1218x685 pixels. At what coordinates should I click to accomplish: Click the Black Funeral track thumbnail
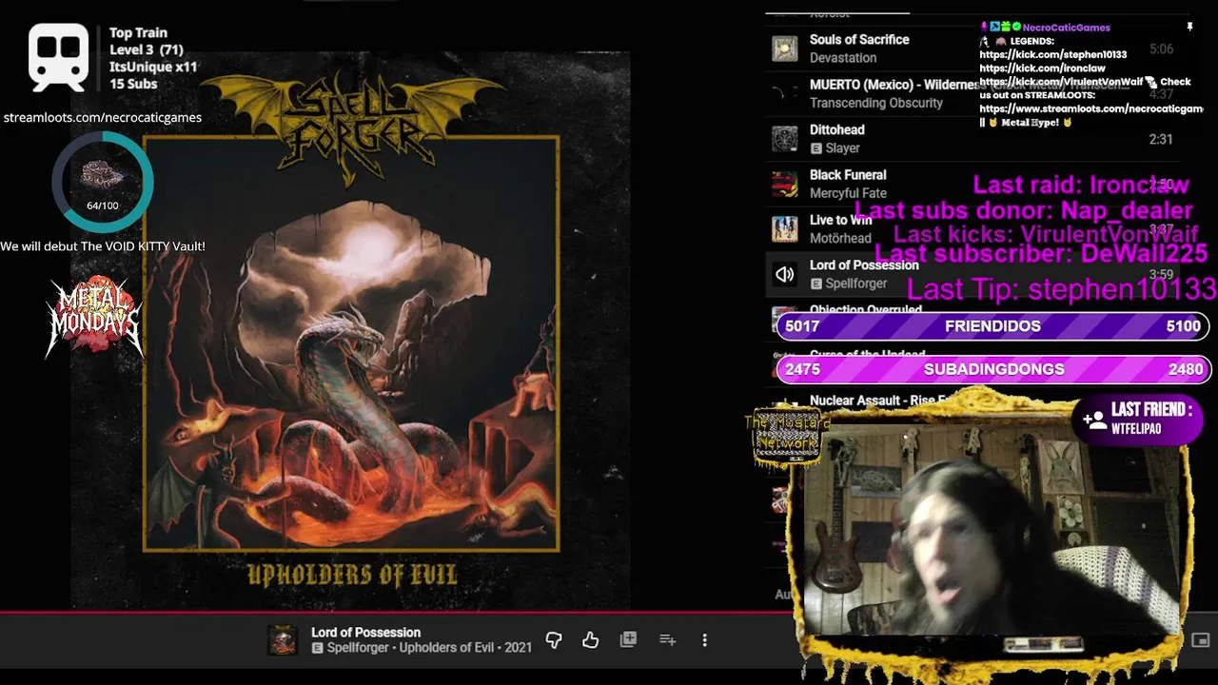[x=784, y=184]
